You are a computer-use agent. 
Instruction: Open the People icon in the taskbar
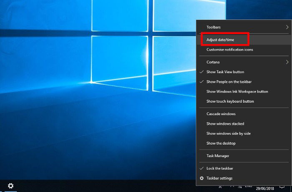pos(221,187)
